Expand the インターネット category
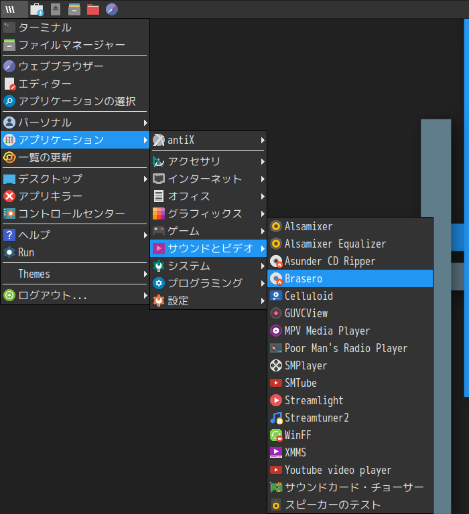Screen dimensions: 469x514 [208, 179]
